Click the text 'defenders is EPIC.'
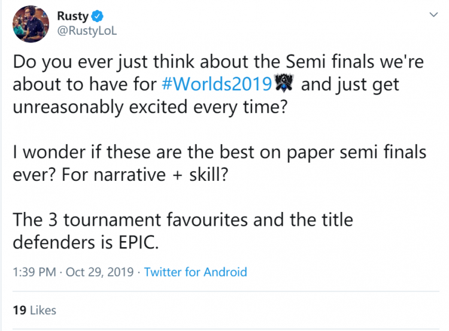 pos(86,242)
